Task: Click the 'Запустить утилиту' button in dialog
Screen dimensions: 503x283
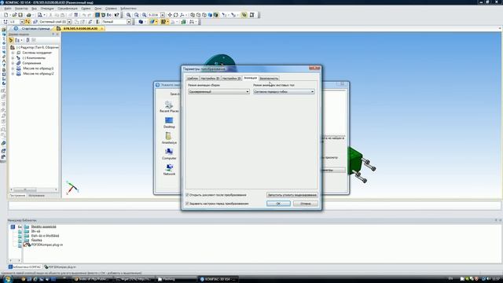Action: [x=292, y=195]
